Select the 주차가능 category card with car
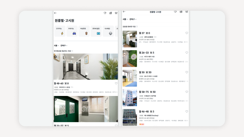Image resolution: width=244 pixels, height=137 pixels. pyautogui.click(x=74, y=31)
